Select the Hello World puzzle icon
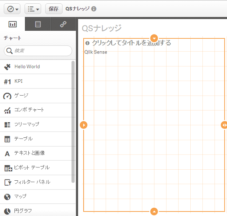This screenshot has height=216, width=227. (x=8, y=67)
